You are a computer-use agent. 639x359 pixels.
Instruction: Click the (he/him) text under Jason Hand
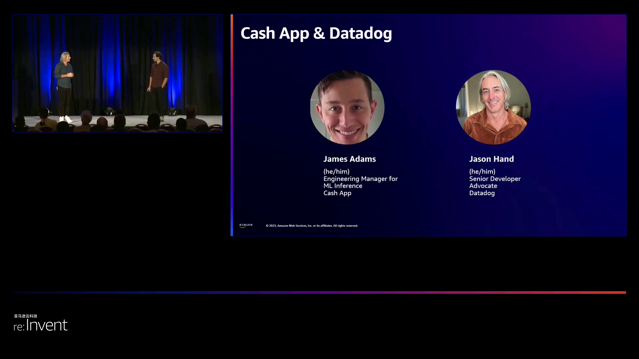coord(482,172)
